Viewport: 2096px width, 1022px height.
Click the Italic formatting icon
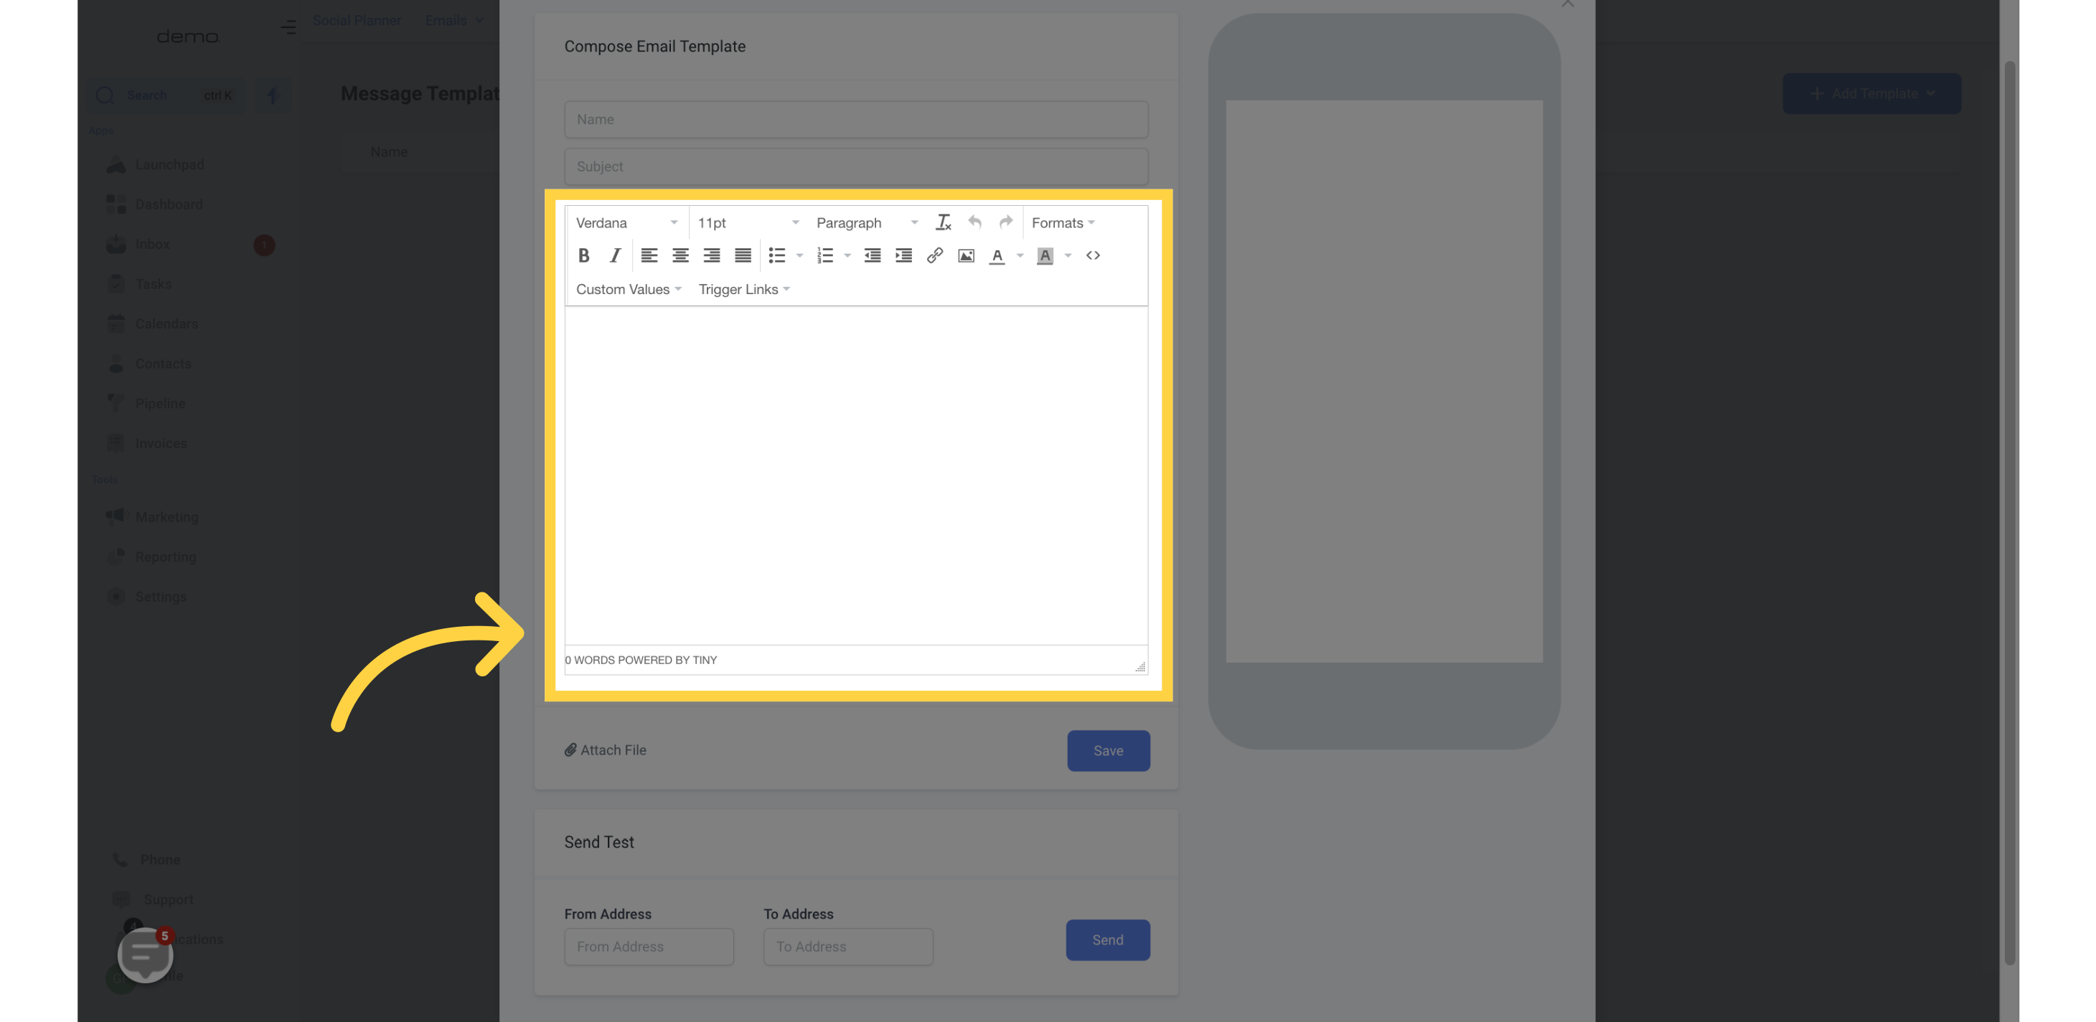pos(614,255)
